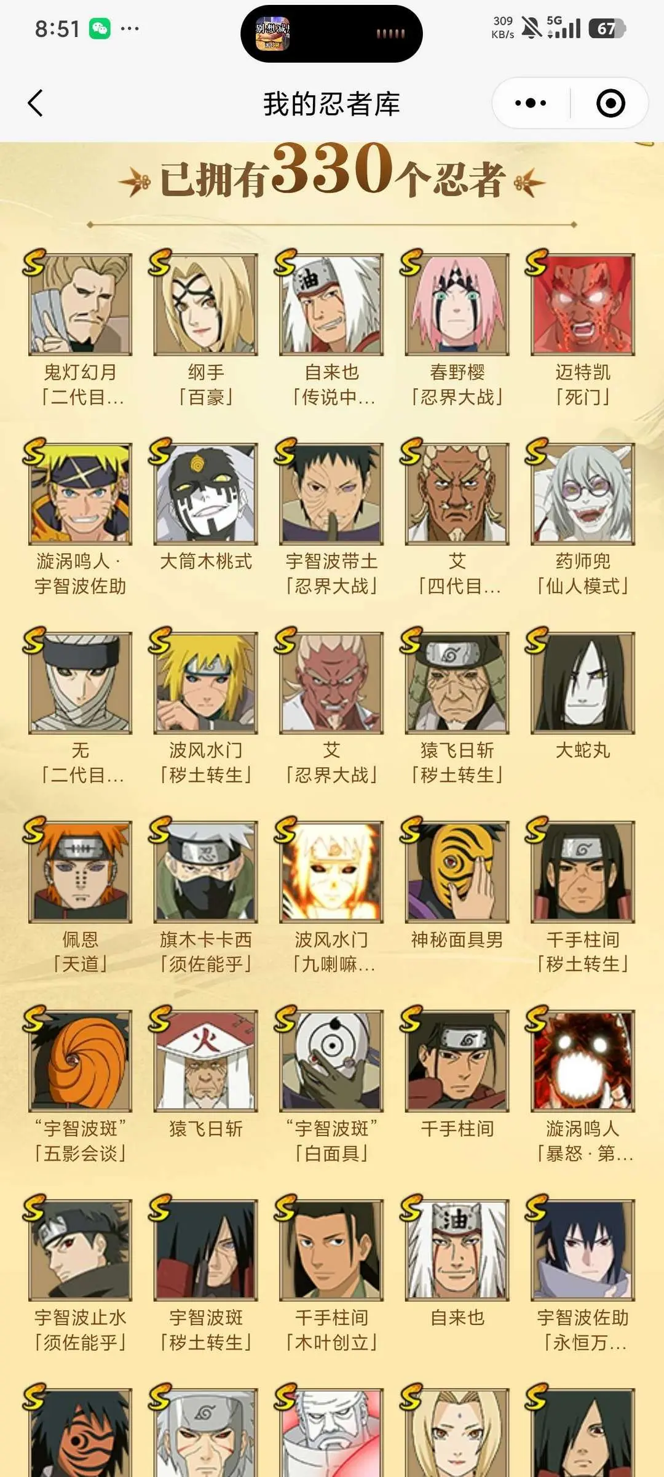Tap the 已拥有330个忍者 banner
Image resolution: width=664 pixels, height=1477 pixels.
pos(331,172)
